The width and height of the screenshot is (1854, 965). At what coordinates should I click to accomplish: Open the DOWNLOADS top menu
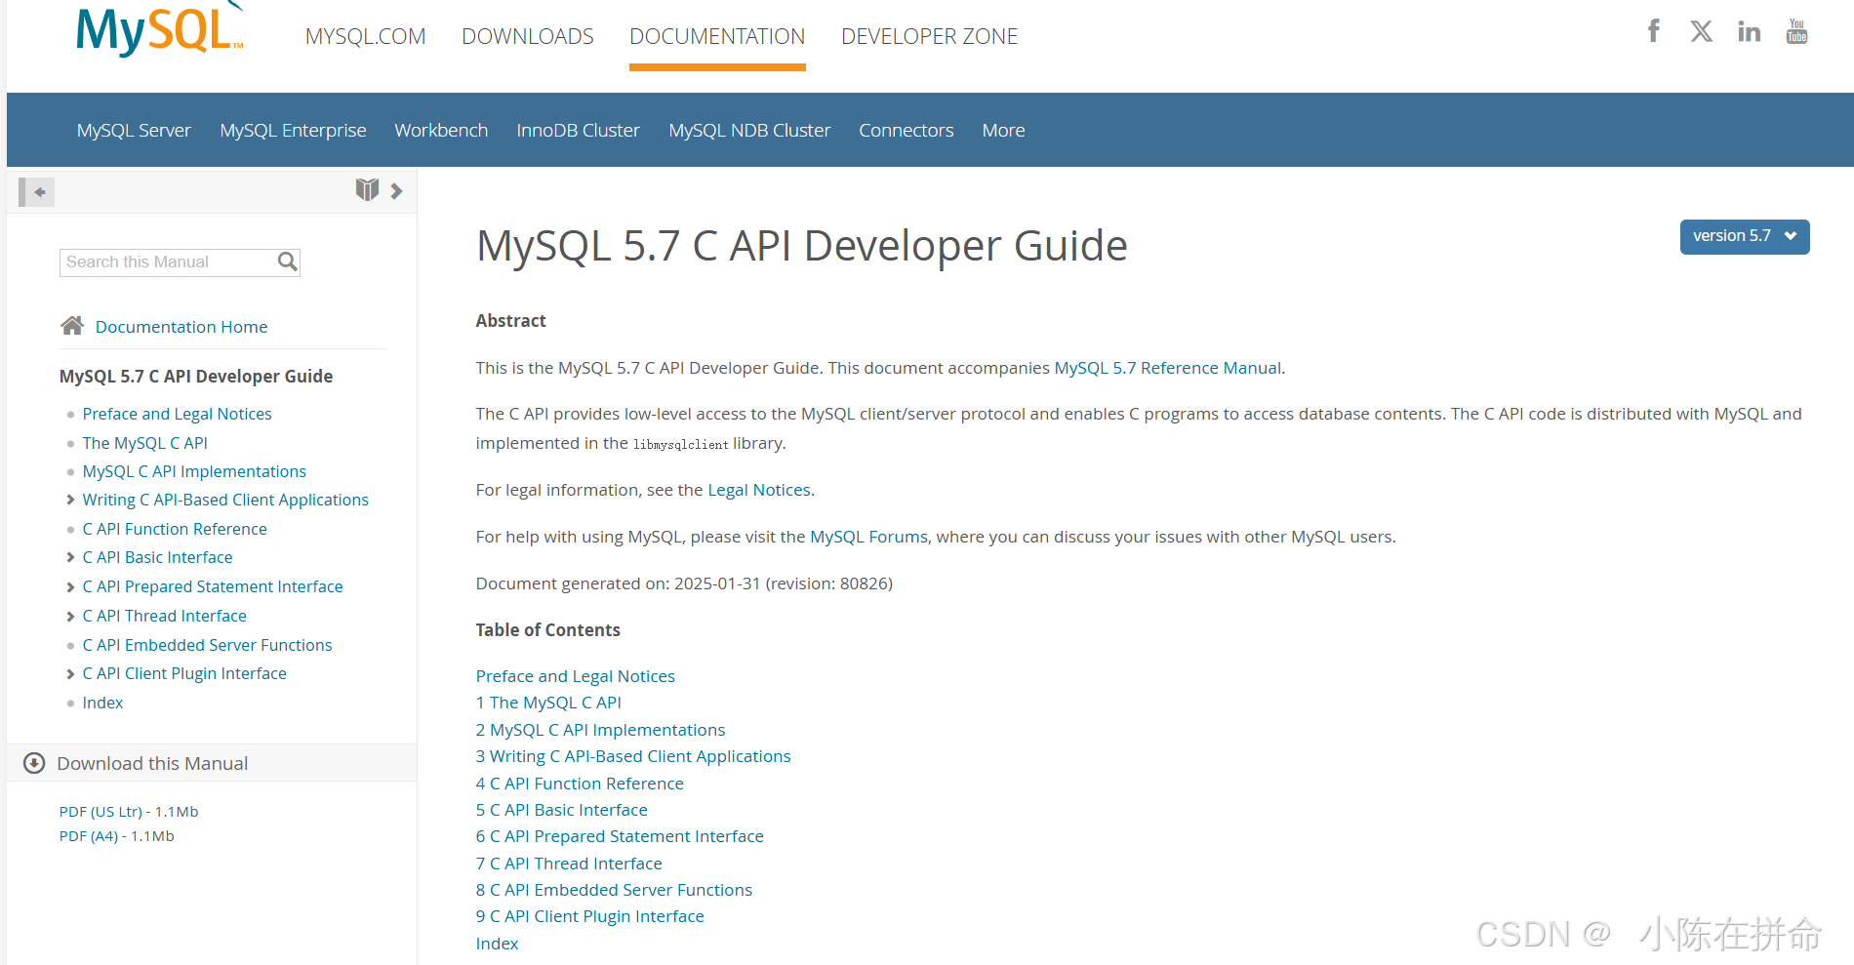(528, 36)
